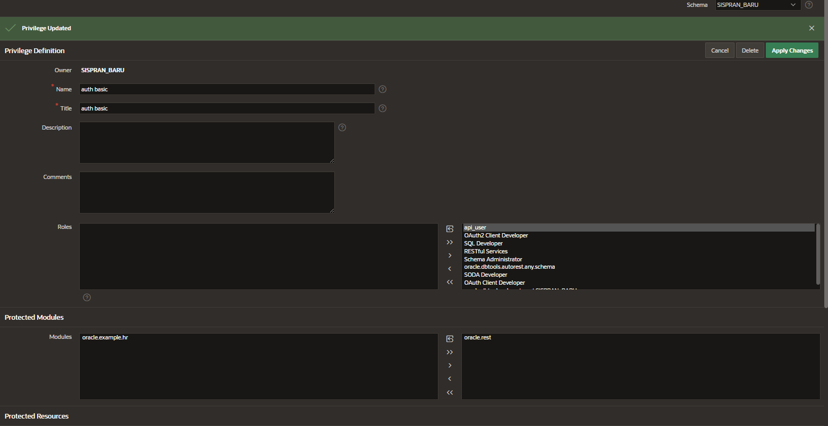Click the single left arrow in the Modules shuttle
828x426 pixels.
[x=450, y=379]
